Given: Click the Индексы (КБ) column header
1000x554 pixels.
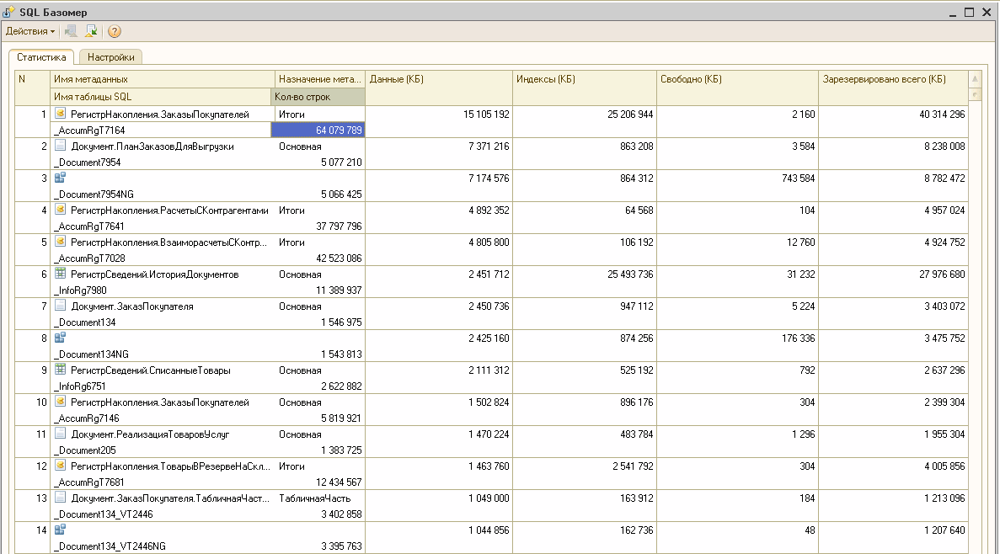Looking at the screenshot, I should tap(584, 79).
